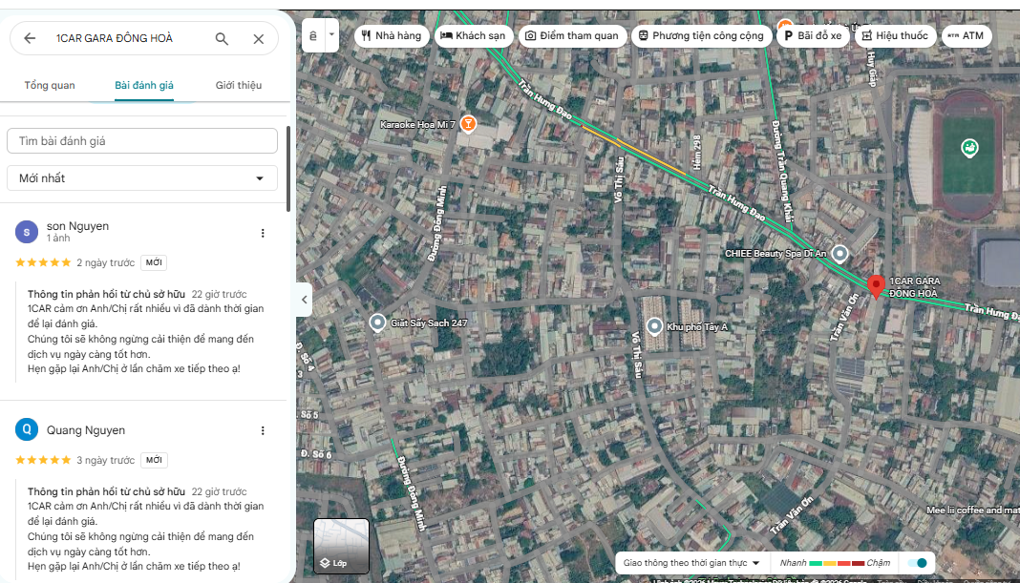Filter map by Nhà hàng

tap(392, 35)
